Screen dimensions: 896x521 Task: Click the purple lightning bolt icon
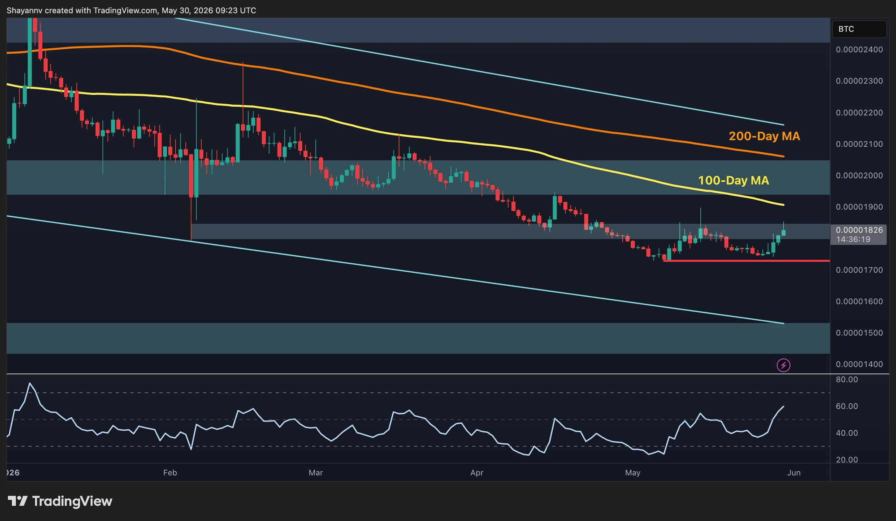(783, 365)
